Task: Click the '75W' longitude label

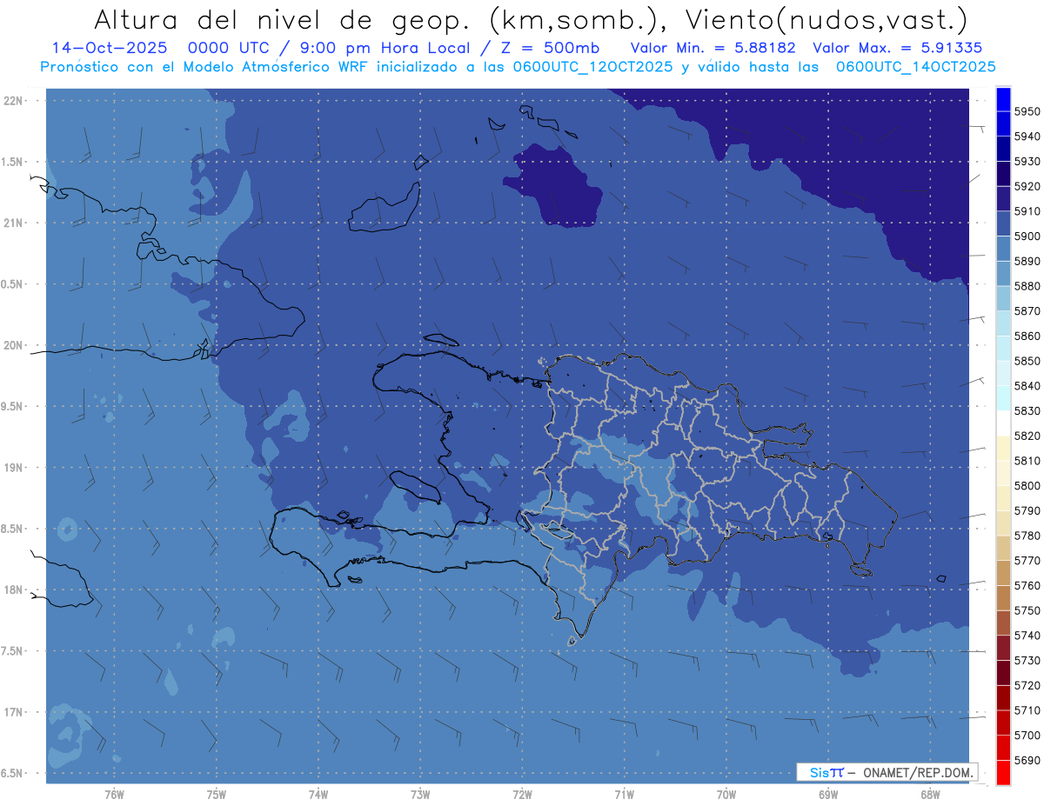Action: tap(216, 794)
